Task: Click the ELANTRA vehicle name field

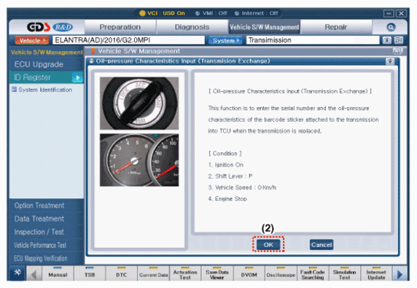Action: tap(128, 40)
